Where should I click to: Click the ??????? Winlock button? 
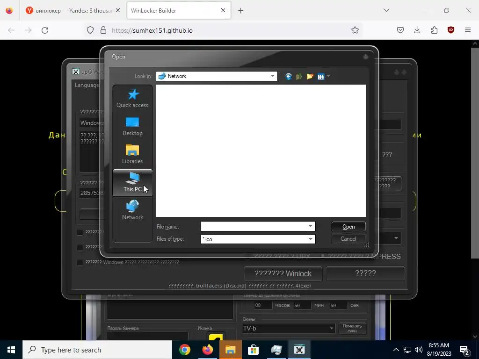click(x=283, y=273)
